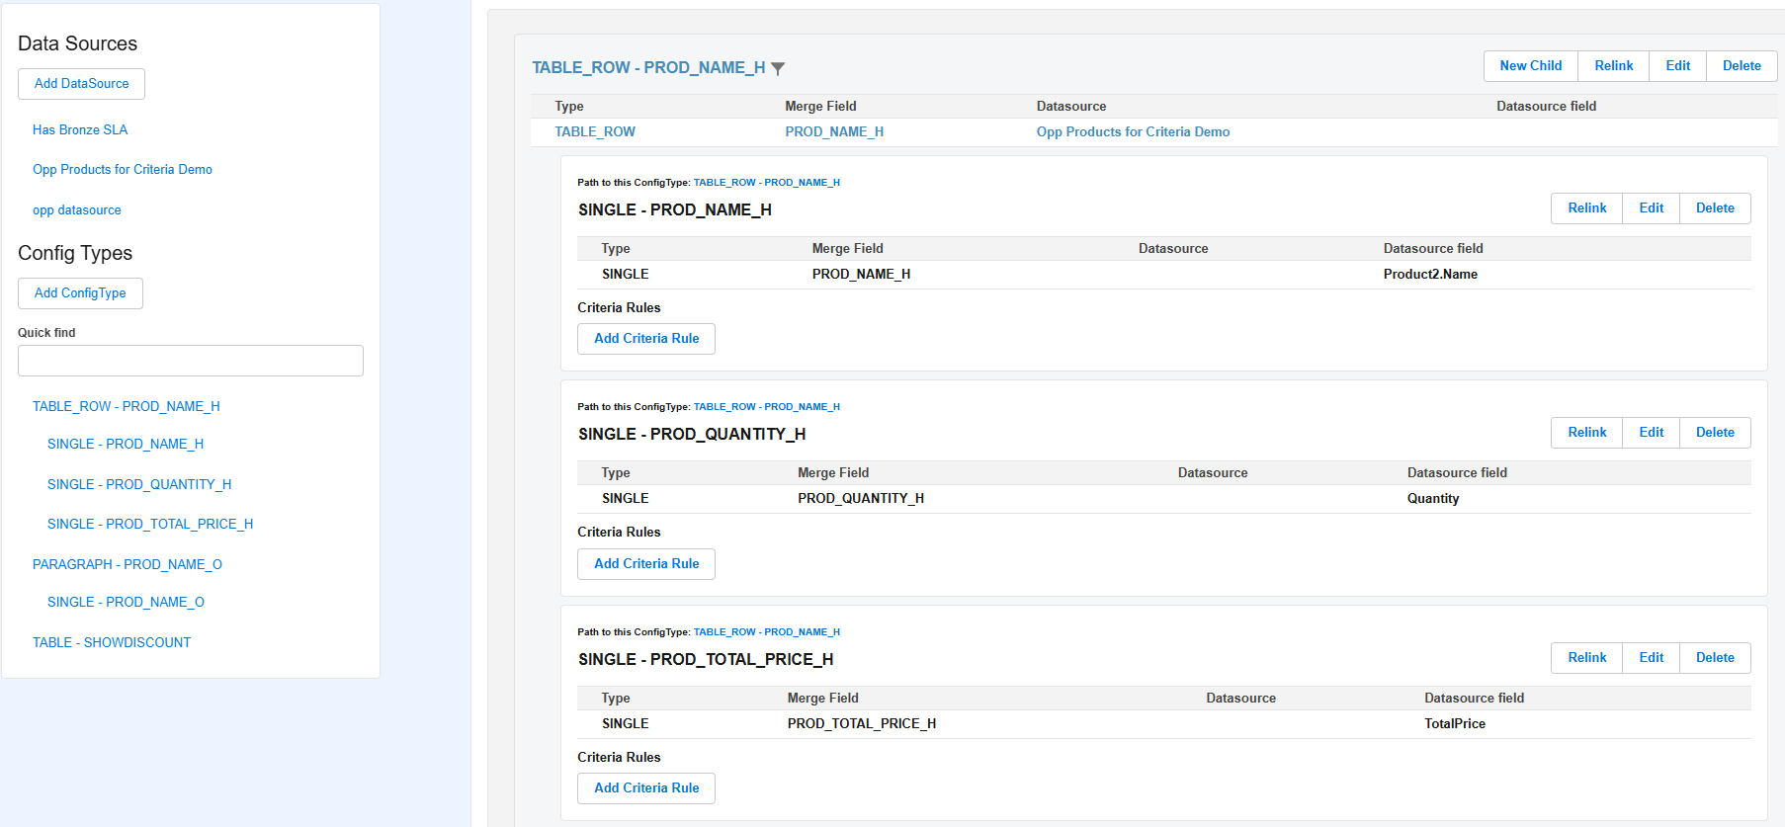Follow the path link above SINGLE - PROD_QUANTITY_H

tap(767, 406)
